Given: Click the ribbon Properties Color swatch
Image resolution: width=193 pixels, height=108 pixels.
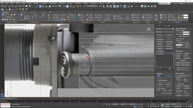Looking at the screenshot, I should coord(186,15).
